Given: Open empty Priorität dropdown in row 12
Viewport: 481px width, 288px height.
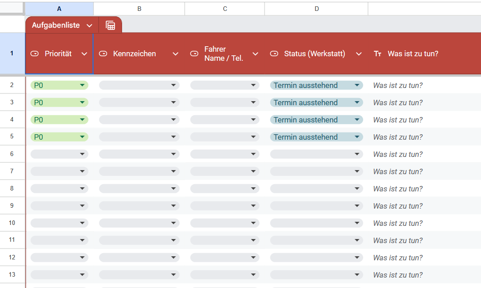Looking at the screenshot, I should pos(59,257).
